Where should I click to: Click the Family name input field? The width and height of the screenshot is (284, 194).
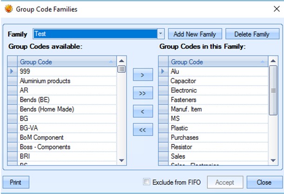tap(95, 34)
